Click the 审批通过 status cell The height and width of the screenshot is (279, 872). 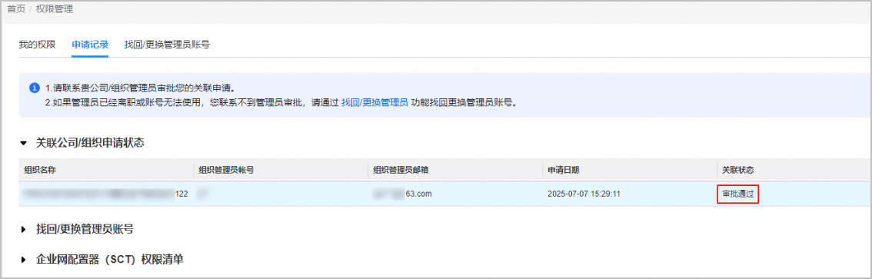coord(738,194)
